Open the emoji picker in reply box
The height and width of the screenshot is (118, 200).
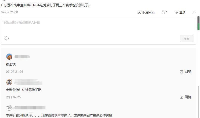click(x=7, y=38)
